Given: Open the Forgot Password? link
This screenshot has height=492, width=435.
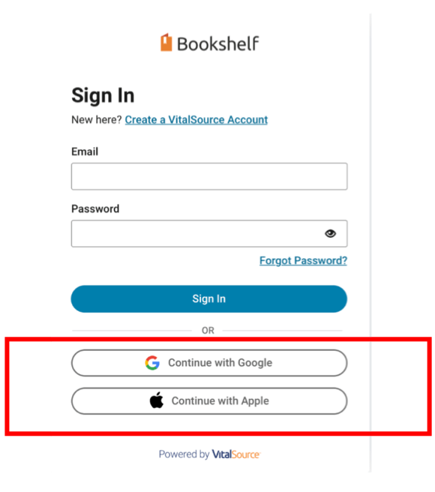Looking at the screenshot, I should (x=303, y=260).
